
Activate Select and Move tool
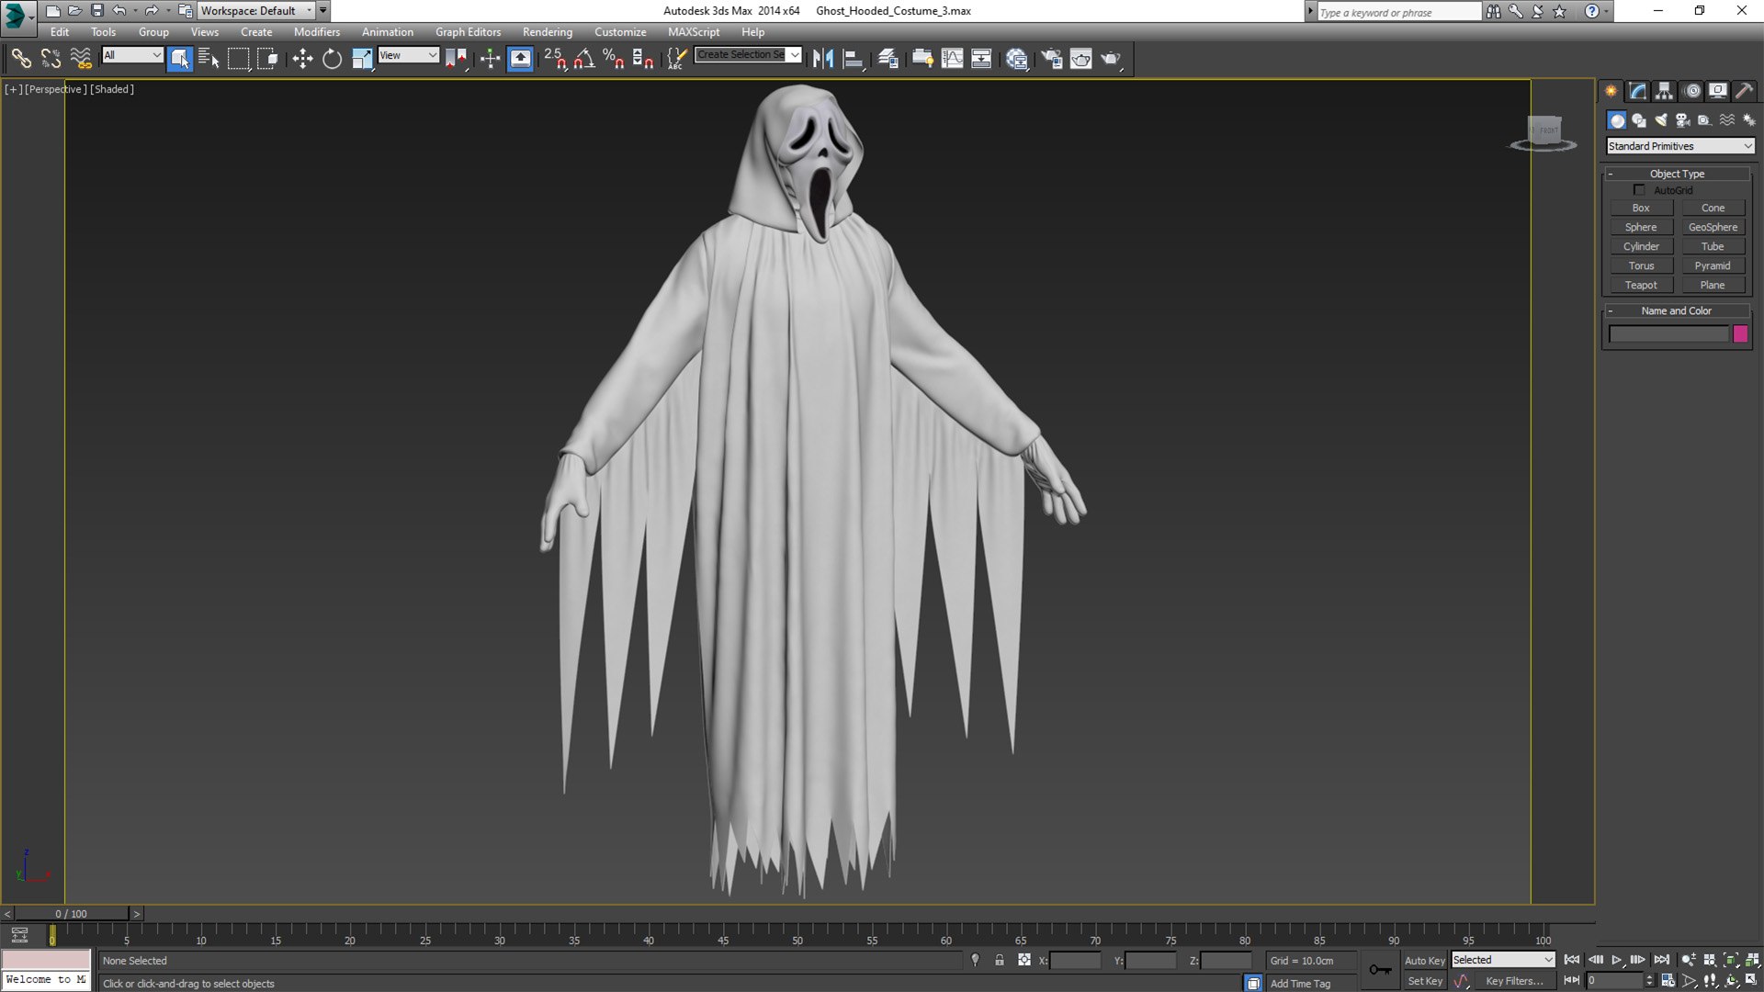pyautogui.click(x=302, y=59)
